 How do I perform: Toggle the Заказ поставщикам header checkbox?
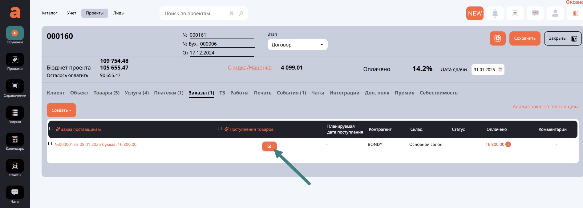[x=51, y=129]
